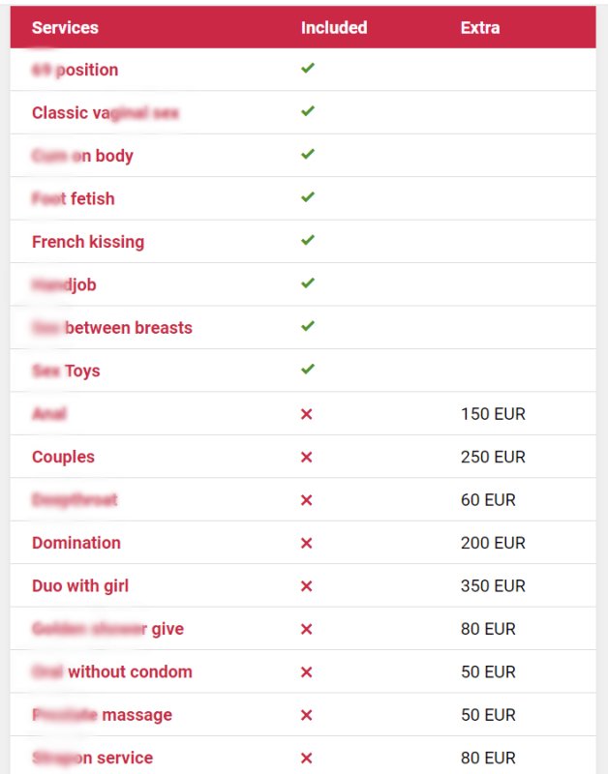Select the Services column header

pos(65,27)
